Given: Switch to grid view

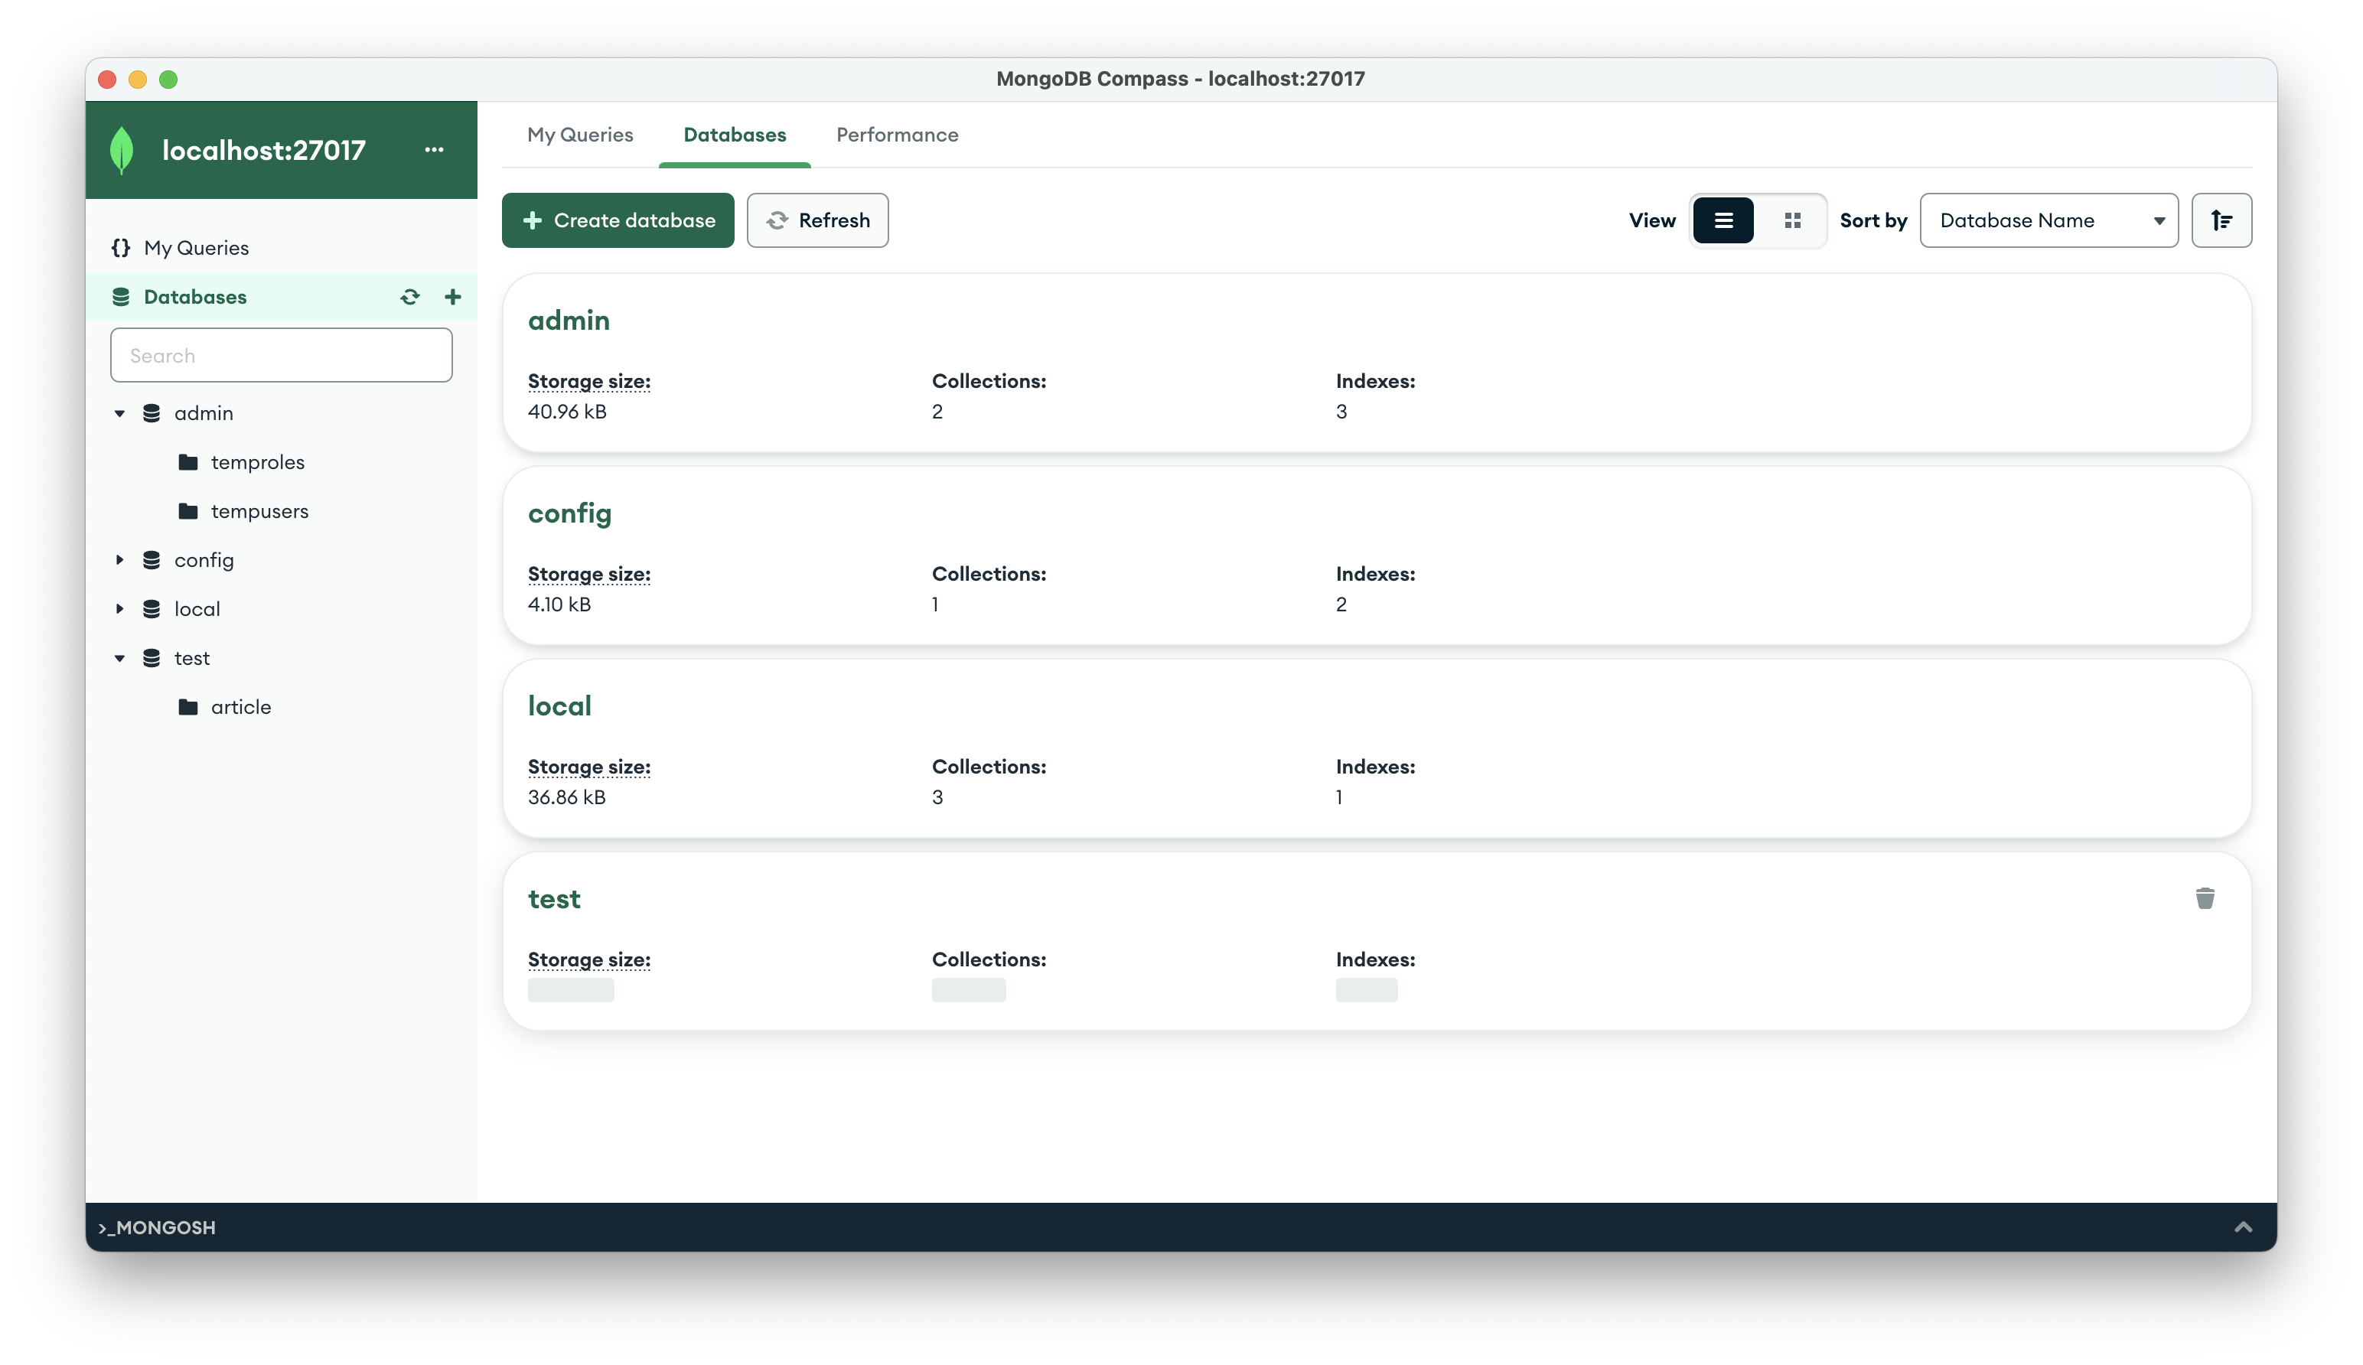Looking at the screenshot, I should coord(1792,220).
